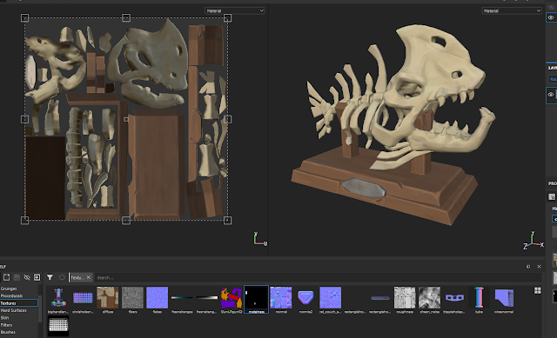Select the Skin shelf category
Viewport: 557px width, 338px height.
[4, 318]
